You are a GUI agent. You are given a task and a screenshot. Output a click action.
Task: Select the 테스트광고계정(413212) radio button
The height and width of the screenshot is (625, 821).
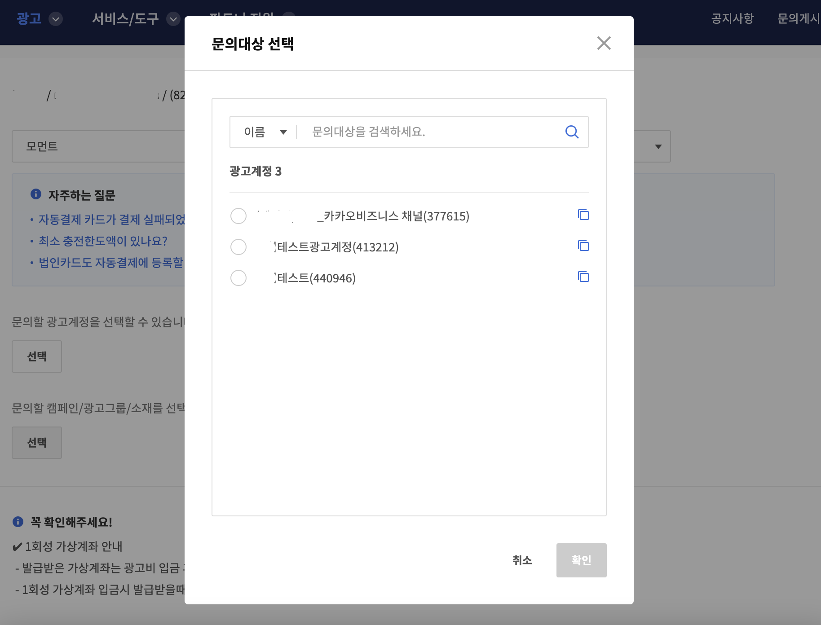pos(238,247)
